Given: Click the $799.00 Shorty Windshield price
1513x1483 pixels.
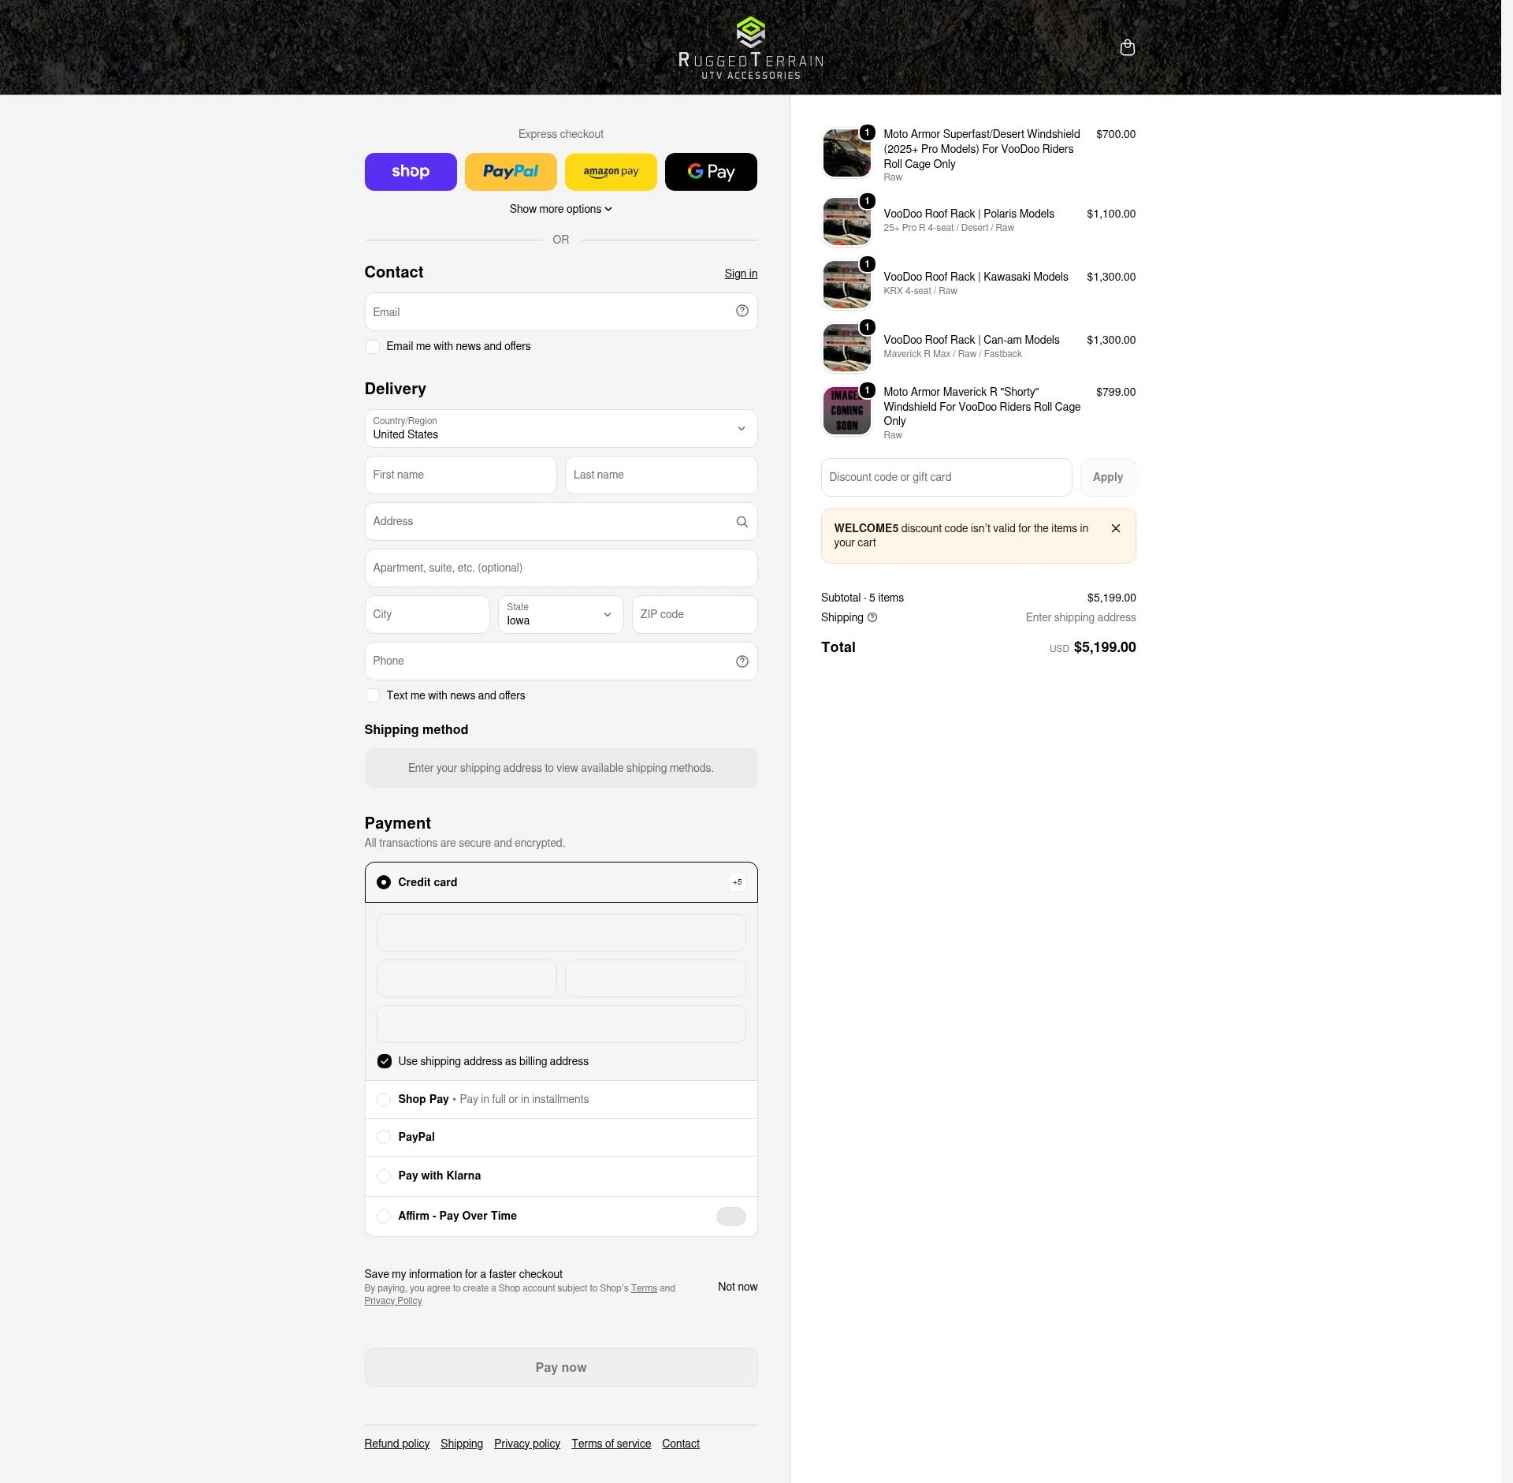Looking at the screenshot, I should pyautogui.click(x=1116, y=393).
